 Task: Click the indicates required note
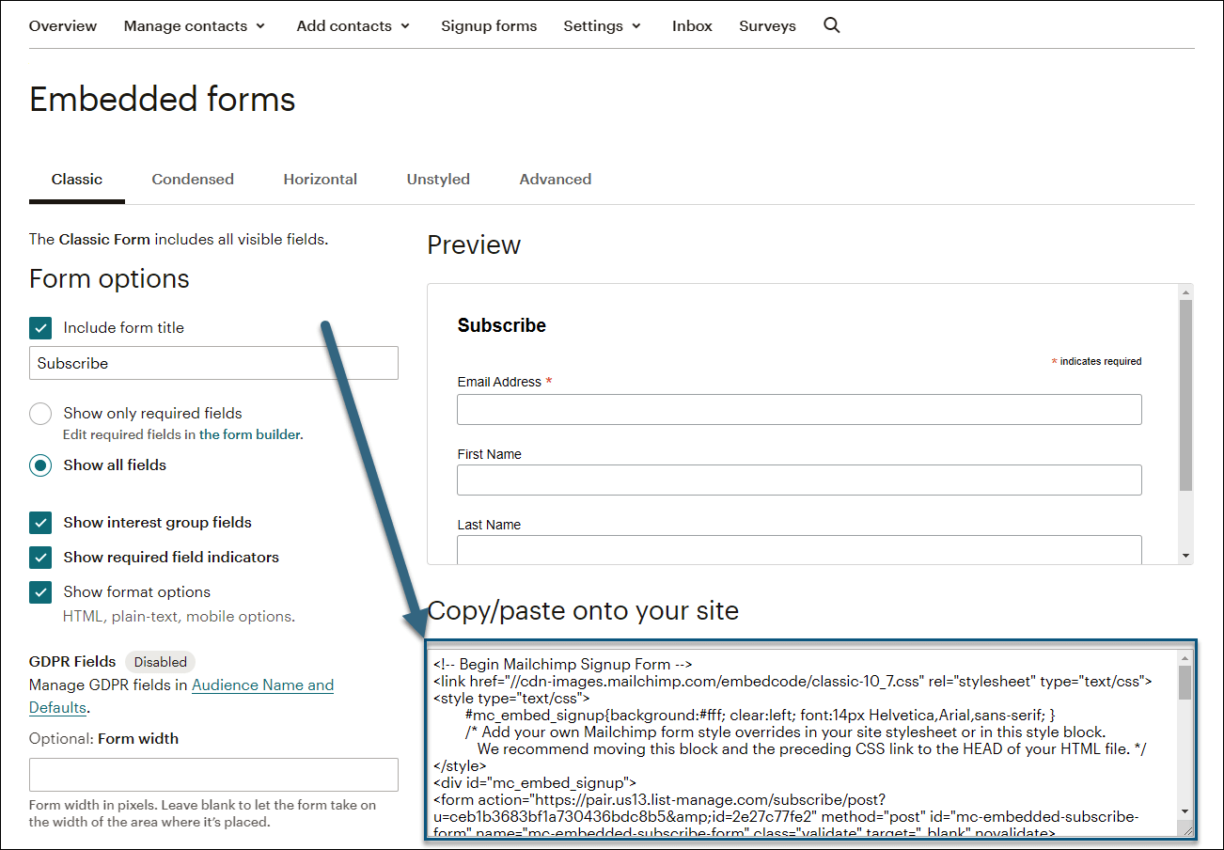click(x=1096, y=361)
